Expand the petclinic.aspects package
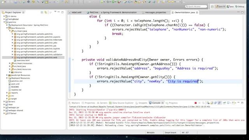 [x=12, y=37]
